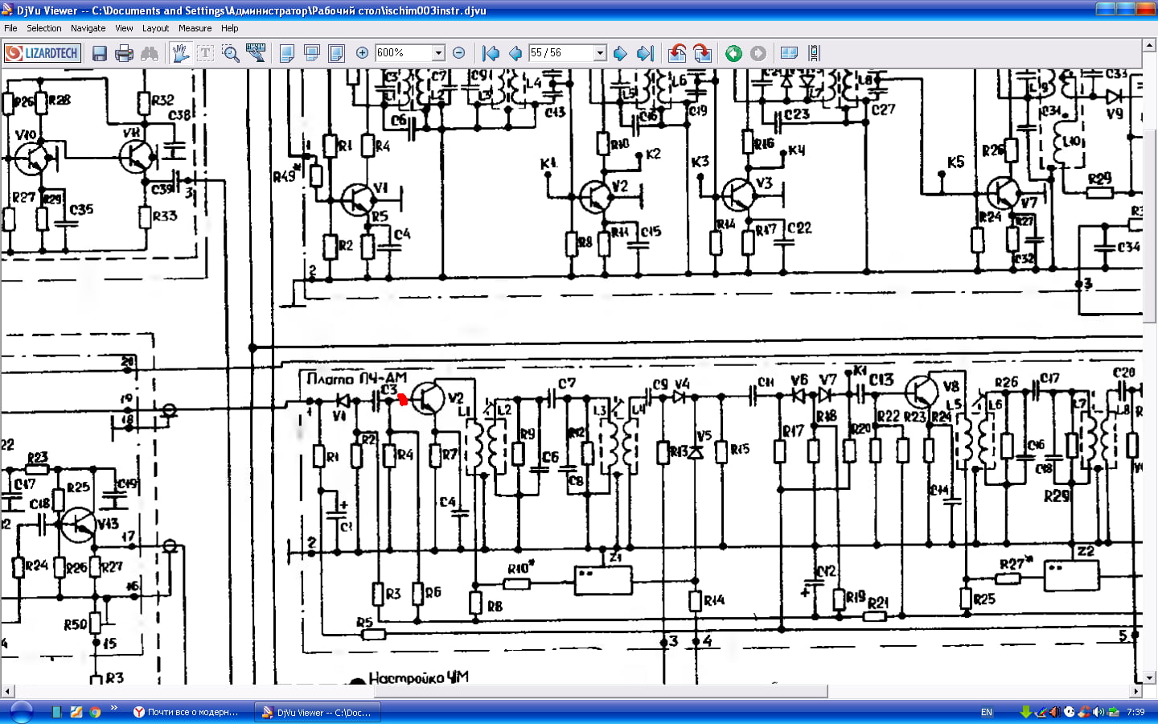Click the Print icon in toolbar
The height and width of the screenshot is (724, 1158).
point(124,53)
